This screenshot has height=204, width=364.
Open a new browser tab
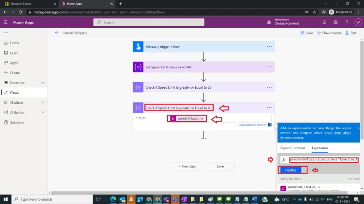click(120, 4)
